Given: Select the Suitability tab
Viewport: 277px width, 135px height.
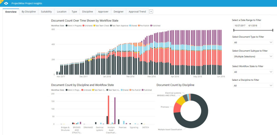Looking at the screenshot, I should (46, 12).
